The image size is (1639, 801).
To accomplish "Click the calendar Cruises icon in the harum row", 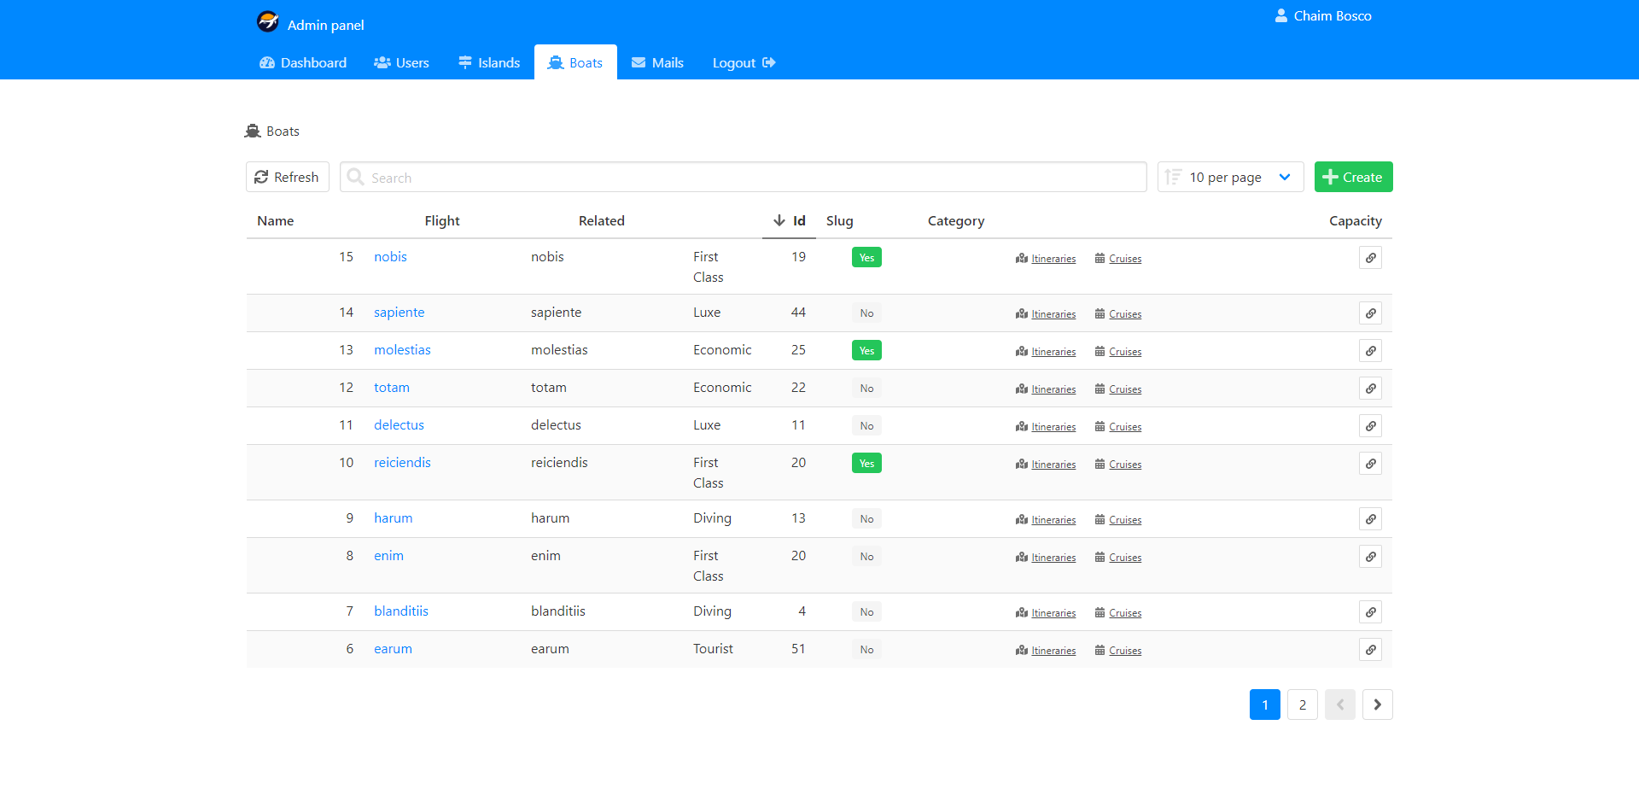I will coord(1099,519).
